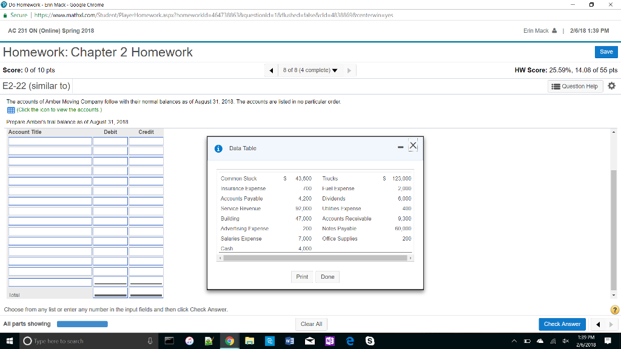Go to previous question with left arrow
Image resolution: width=621 pixels, height=349 pixels.
point(270,70)
